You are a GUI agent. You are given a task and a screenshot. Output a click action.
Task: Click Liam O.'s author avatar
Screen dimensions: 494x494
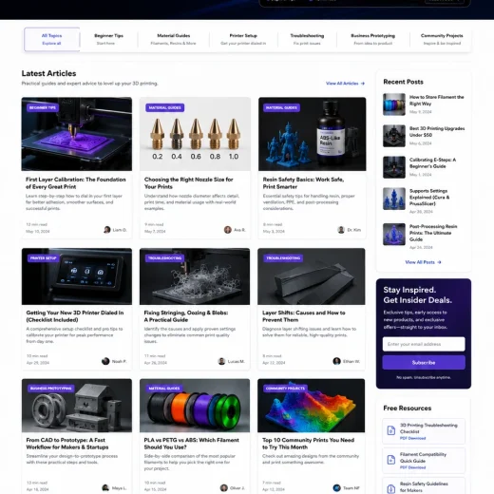tap(107, 230)
